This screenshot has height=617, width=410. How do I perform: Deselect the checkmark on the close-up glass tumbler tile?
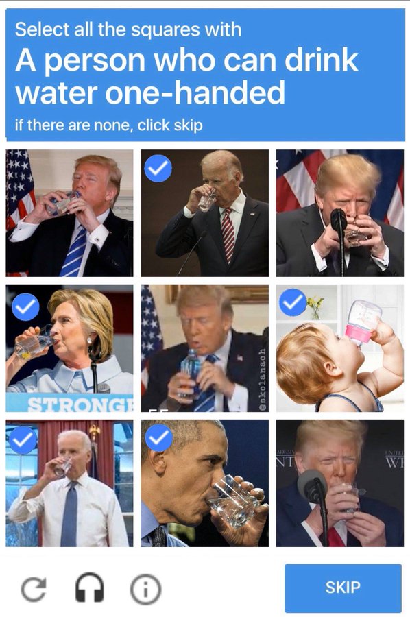pos(158,437)
